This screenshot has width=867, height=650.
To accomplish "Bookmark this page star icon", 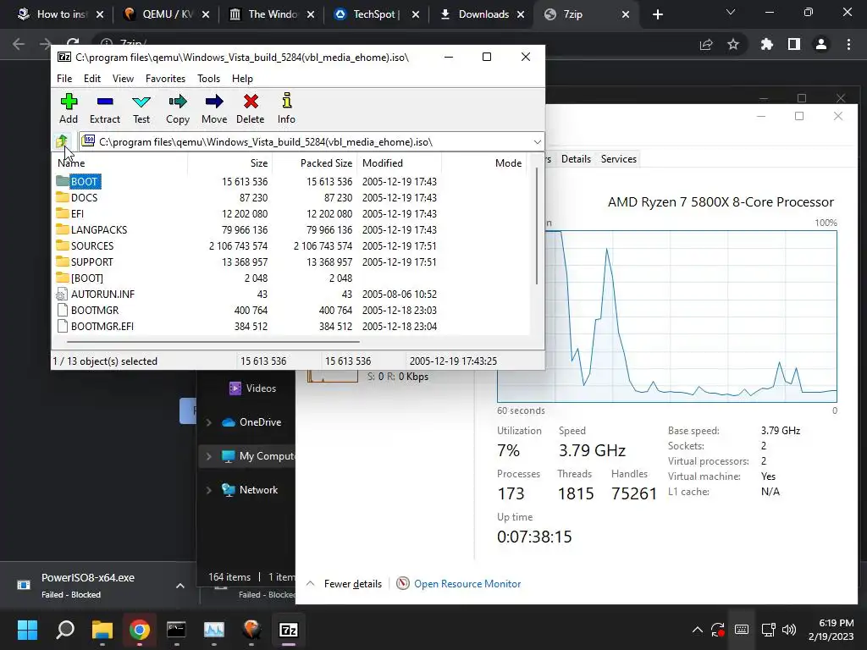I will tap(732, 44).
